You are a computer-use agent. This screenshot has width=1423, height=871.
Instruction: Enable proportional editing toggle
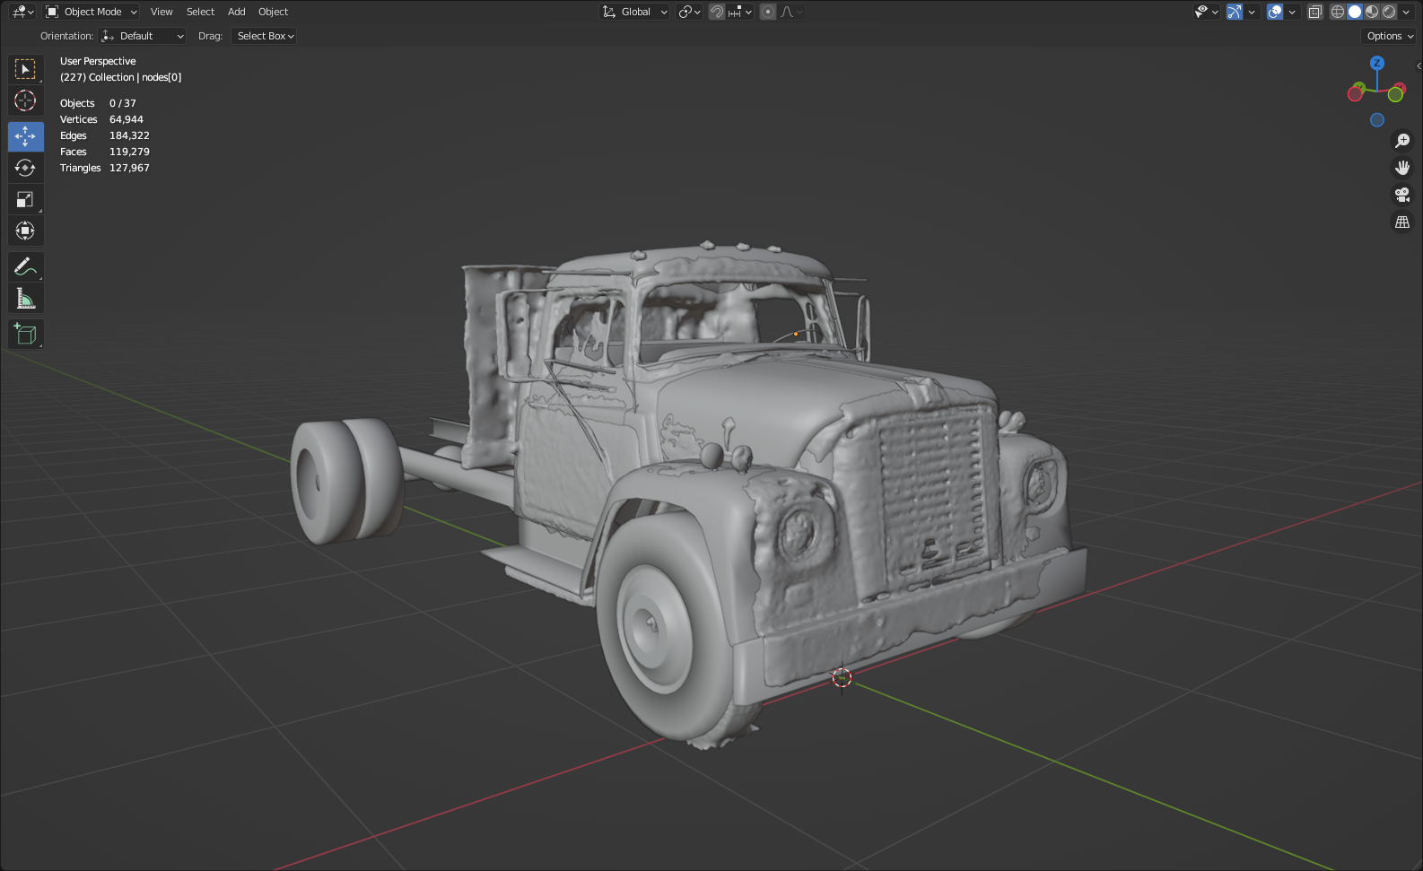(x=768, y=12)
